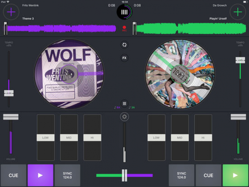Start recording with the red REC button
The image size is (249, 187).
[124, 29]
